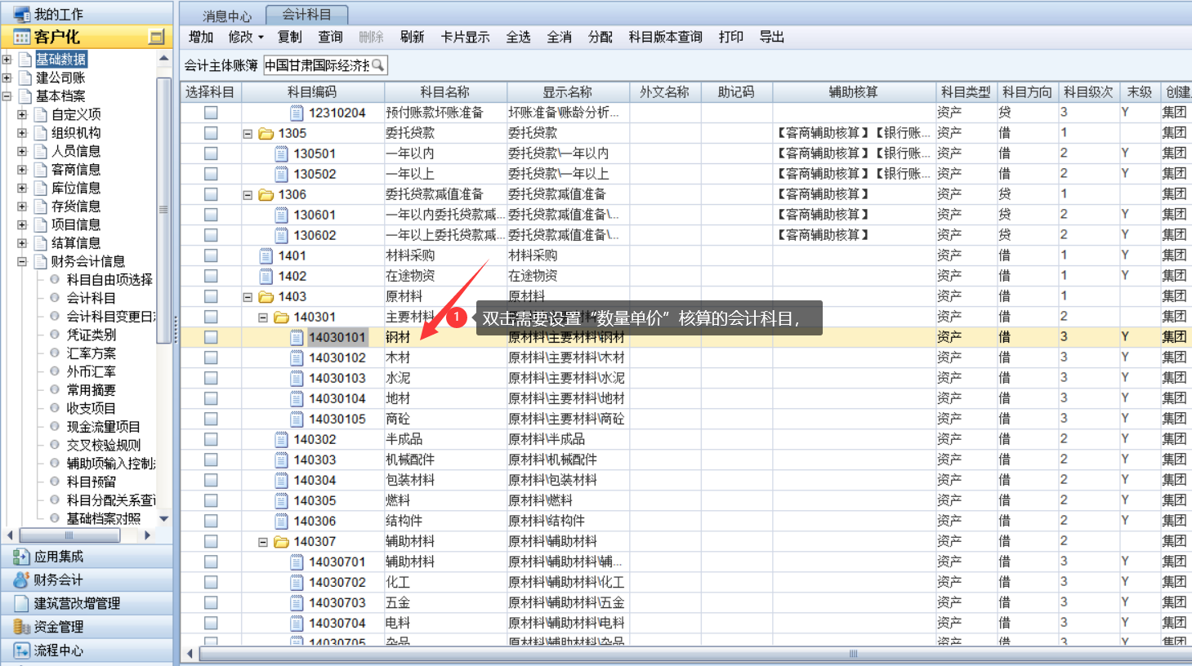Click the 卡片显示 toolbar button

pyautogui.click(x=466, y=37)
